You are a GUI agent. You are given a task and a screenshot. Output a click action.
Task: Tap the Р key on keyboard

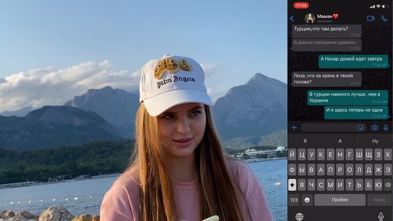(x=340, y=170)
